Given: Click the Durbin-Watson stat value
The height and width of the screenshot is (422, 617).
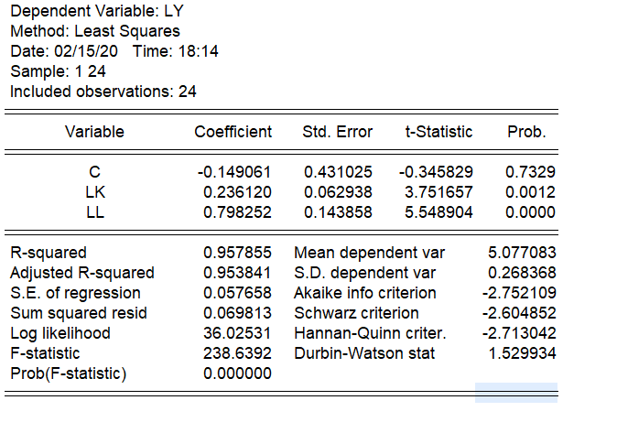Looking at the screenshot, I should pos(519,353).
